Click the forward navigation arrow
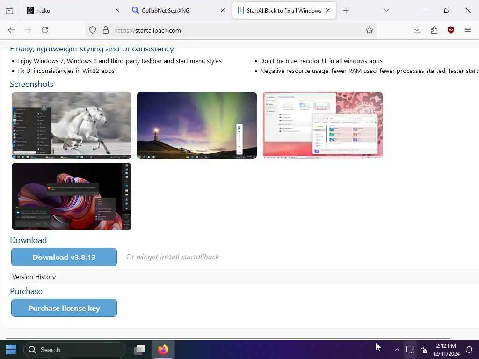 28,30
